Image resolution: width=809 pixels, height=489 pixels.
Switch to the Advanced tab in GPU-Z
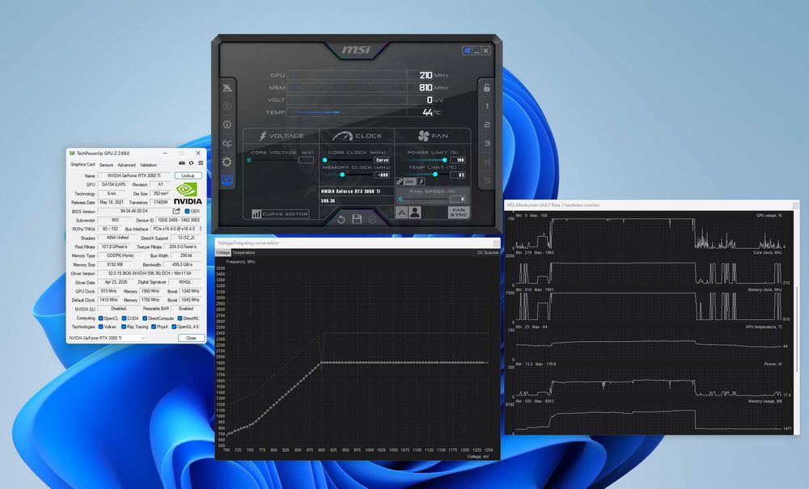pyautogui.click(x=126, y=165)
